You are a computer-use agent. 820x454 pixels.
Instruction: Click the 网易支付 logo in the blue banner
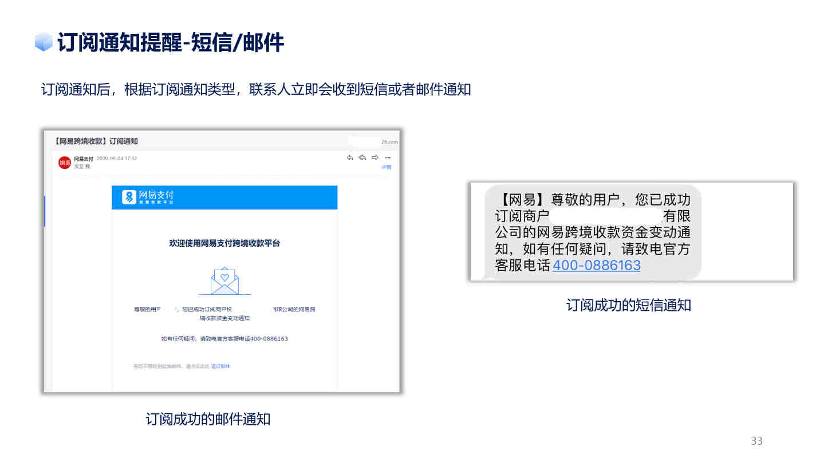coord(148,197)
